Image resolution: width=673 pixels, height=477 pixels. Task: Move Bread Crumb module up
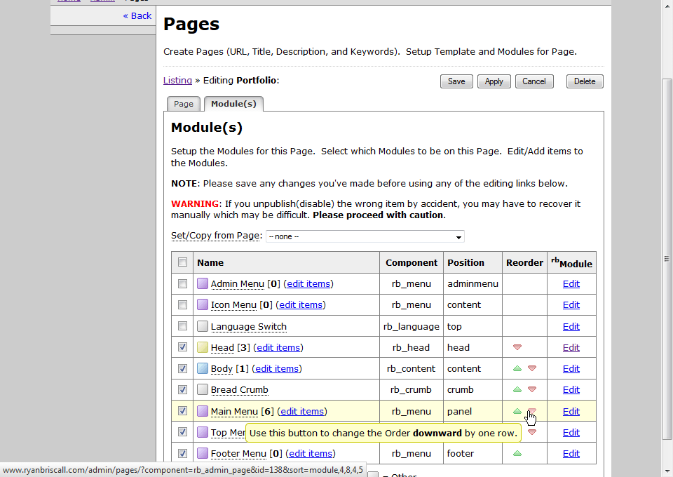pyautogui.click(x=517, y=389)
